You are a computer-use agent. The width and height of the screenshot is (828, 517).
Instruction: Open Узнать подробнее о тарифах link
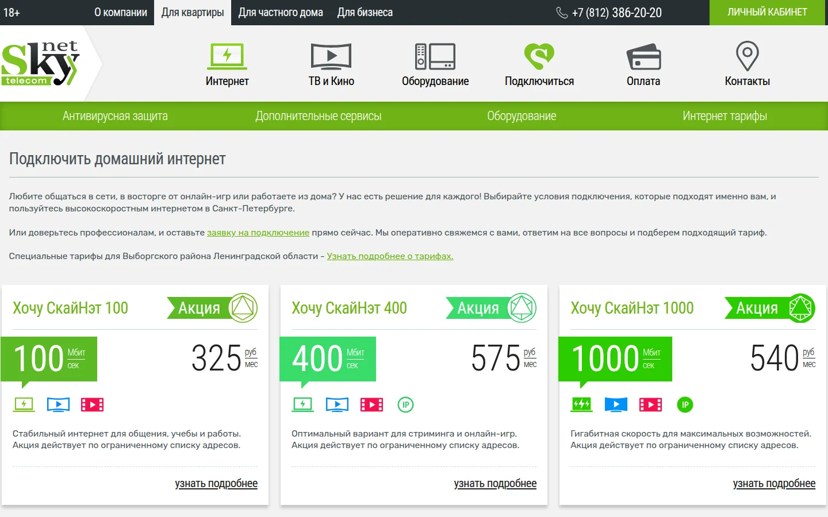(x=390, y=256)
